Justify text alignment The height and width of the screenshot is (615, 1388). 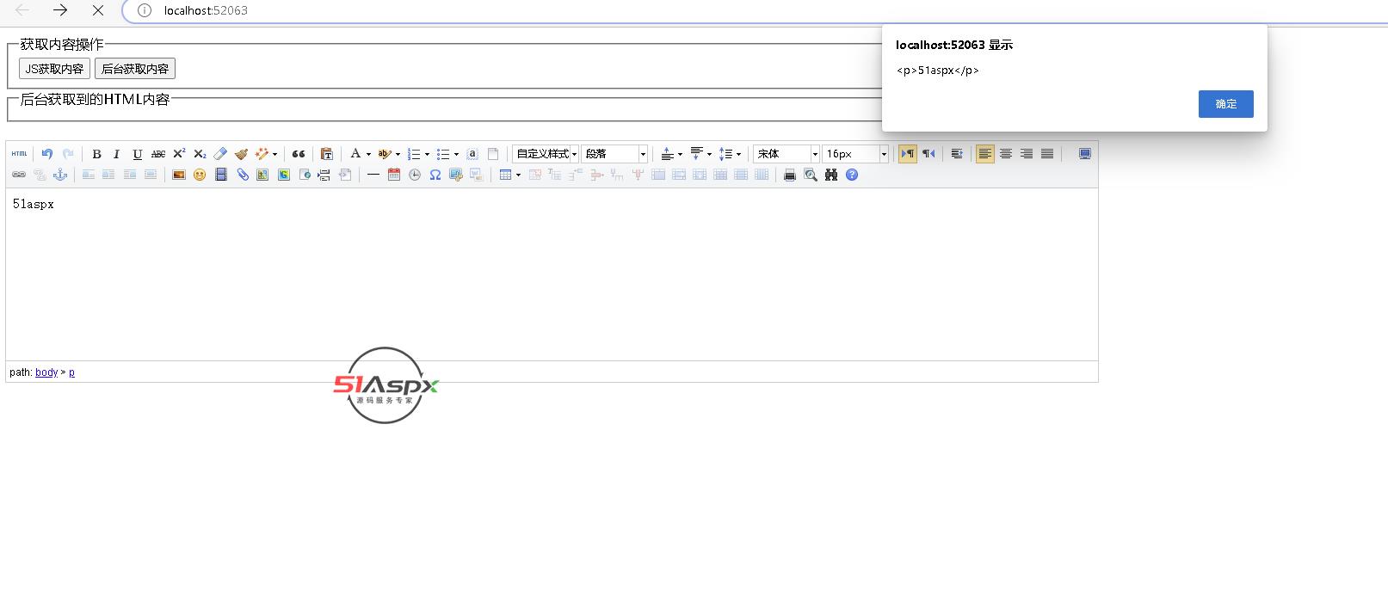(1047, 154)
